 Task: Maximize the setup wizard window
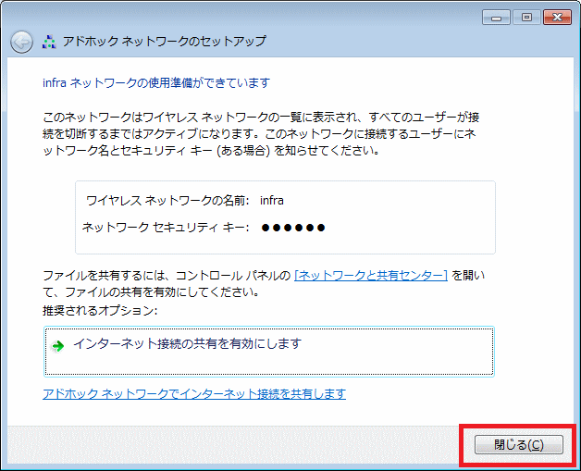tap(526, 18)
